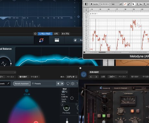Viewport: 149px width, 123px height.
Task: Click the Transfer button in Melodyne
Action: [x=94, y=4]
